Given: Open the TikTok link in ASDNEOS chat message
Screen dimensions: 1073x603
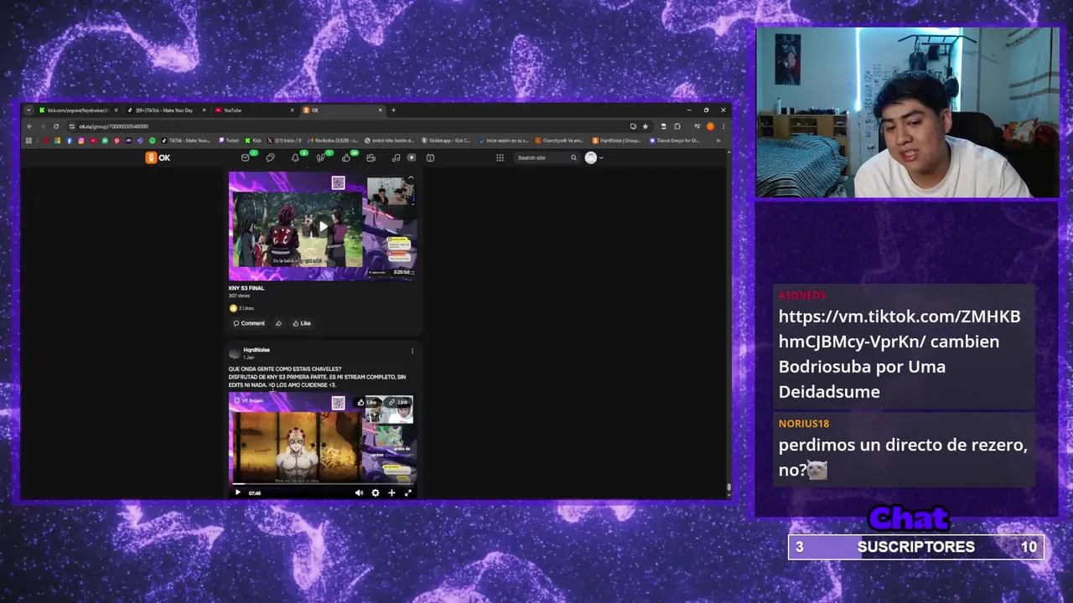Looking at the screenshot, I should click(x=899, y=329).
